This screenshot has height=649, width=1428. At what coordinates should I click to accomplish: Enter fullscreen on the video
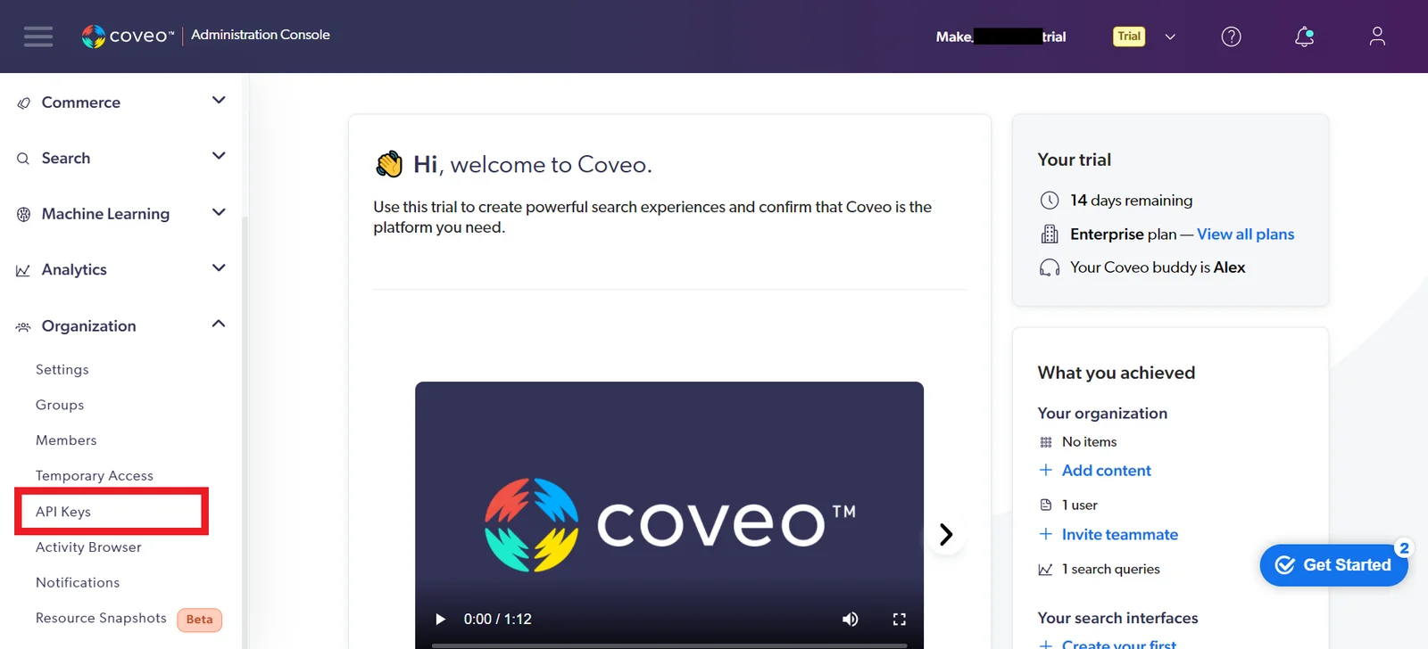(x=900, y=619)
